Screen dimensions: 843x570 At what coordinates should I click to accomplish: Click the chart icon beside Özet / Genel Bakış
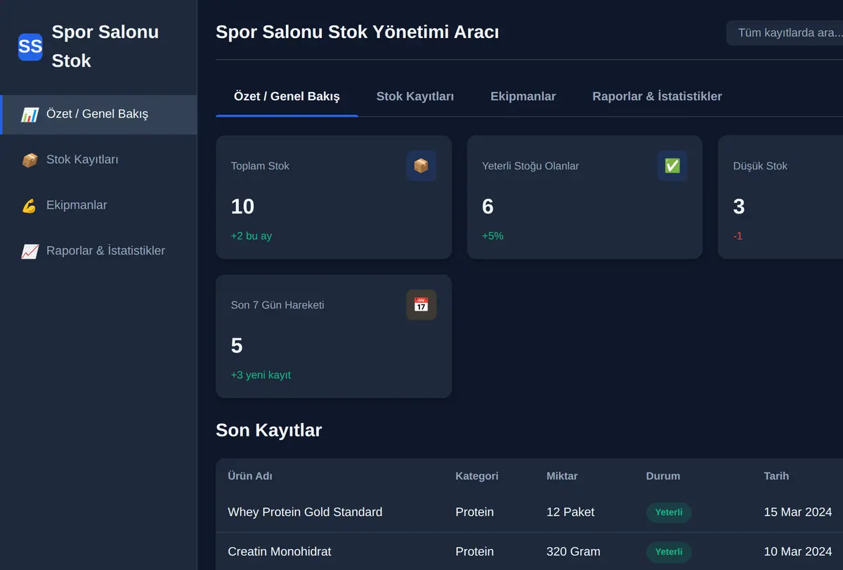coord(30,115)
